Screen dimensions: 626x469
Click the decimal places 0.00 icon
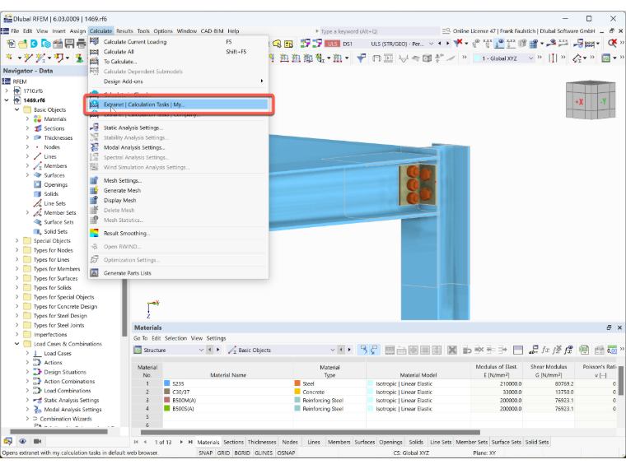[612, 351]
